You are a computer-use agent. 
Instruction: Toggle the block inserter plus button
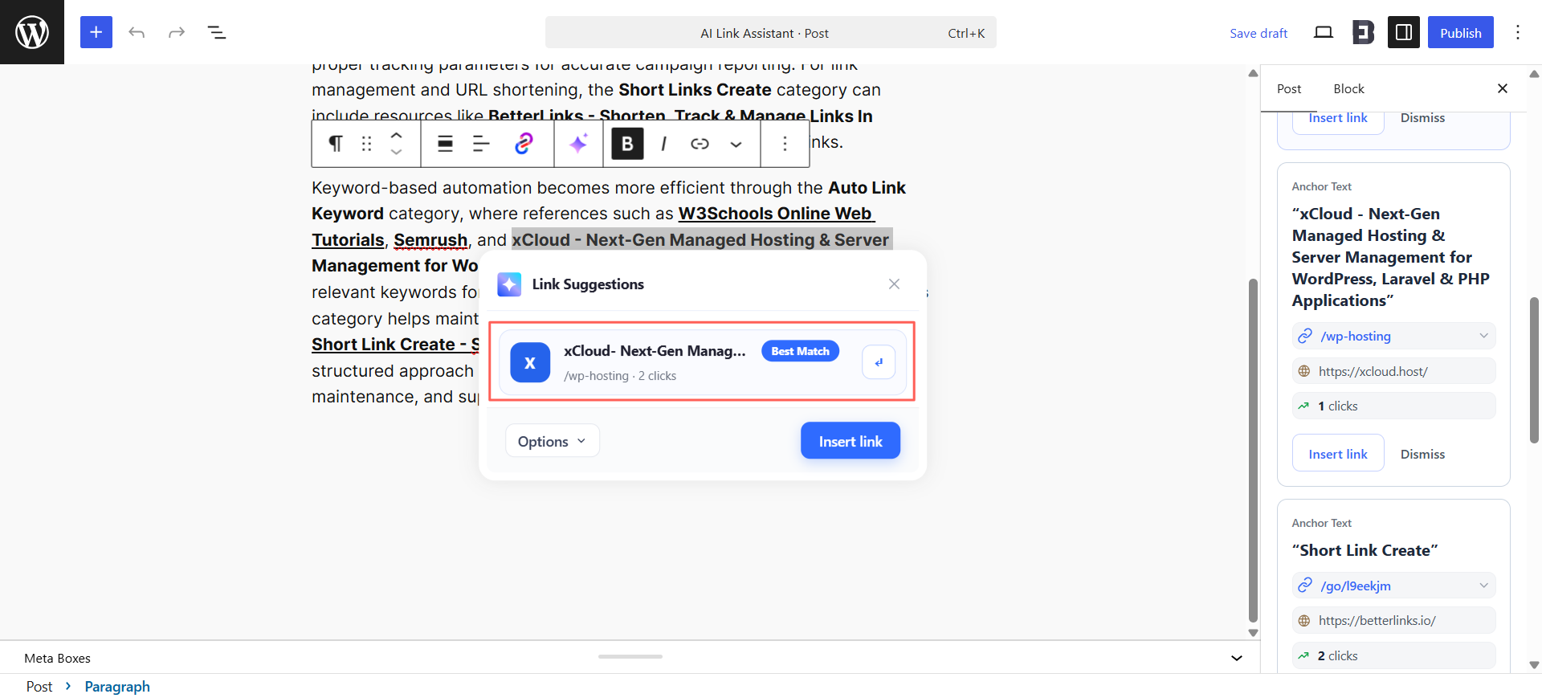pyautogui.click(x=96, y=32)
